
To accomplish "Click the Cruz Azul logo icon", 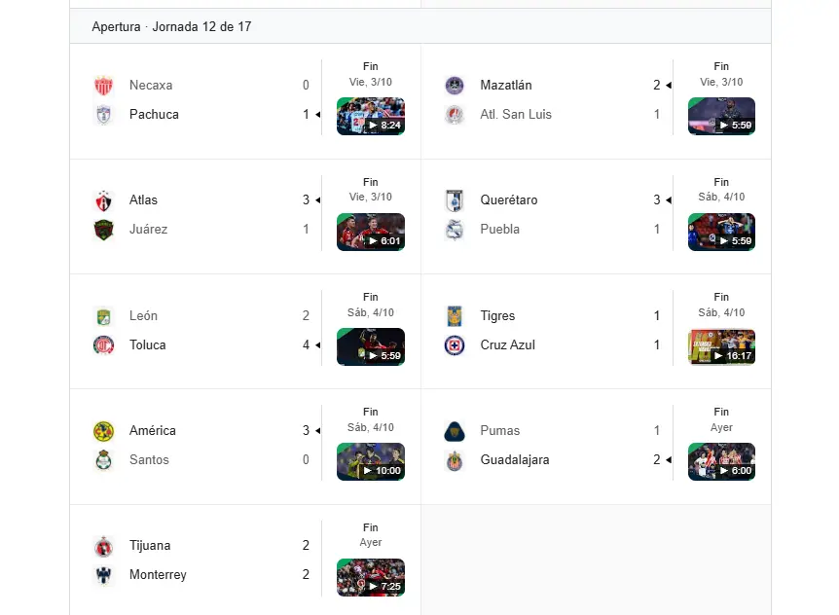I will point(455,345).
